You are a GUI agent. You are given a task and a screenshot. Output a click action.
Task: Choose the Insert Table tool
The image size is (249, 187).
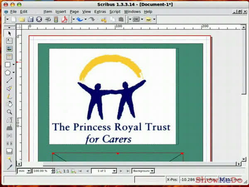click(9, 57)
